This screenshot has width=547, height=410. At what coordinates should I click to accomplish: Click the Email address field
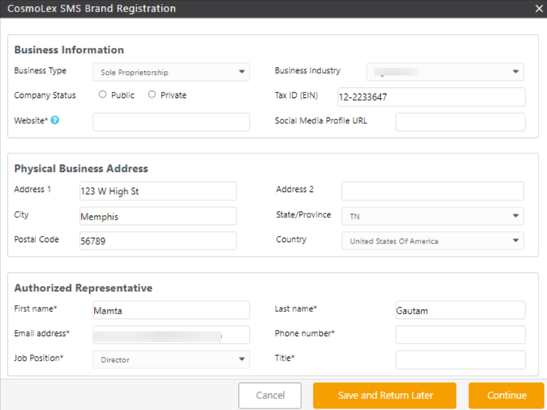click(171, 334)
